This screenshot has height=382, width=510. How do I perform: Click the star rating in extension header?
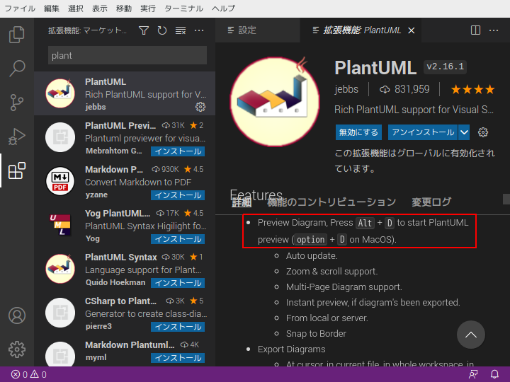click(x=472, y=89)
